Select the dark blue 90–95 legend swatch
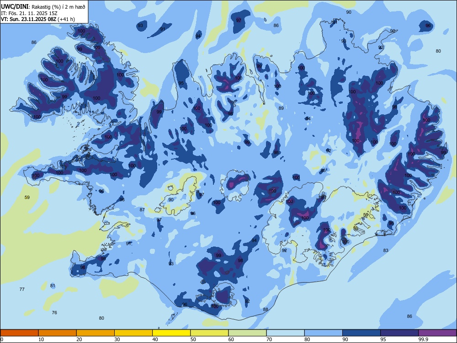 click(361, 333)
